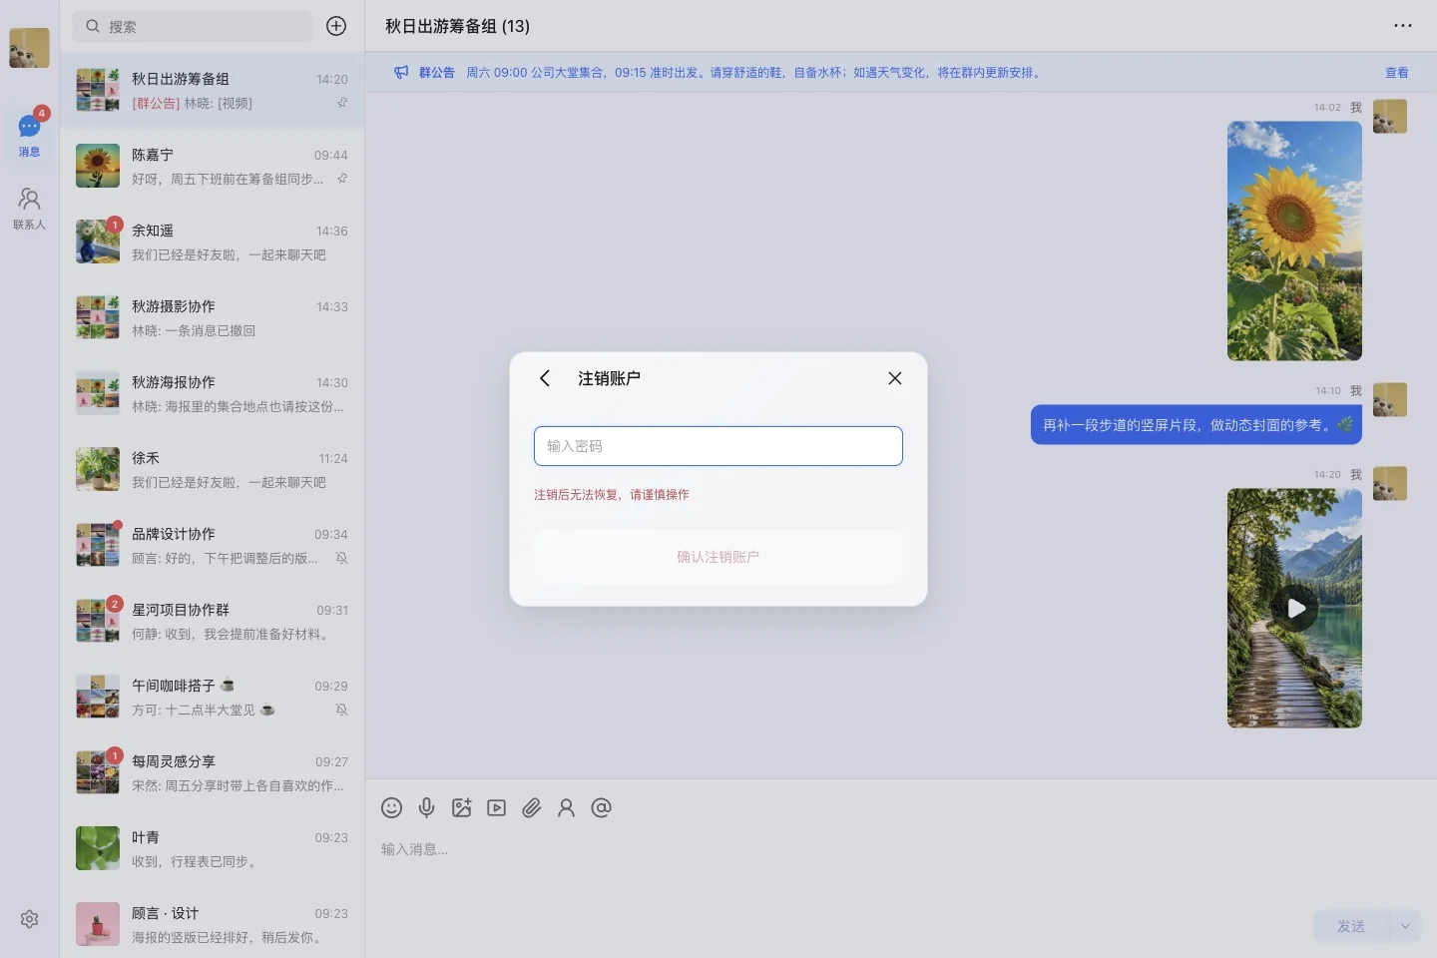The height and width of the screenshot is (958, 1437).
Task: Click the send video icon
Action: (x=496, y=808)
